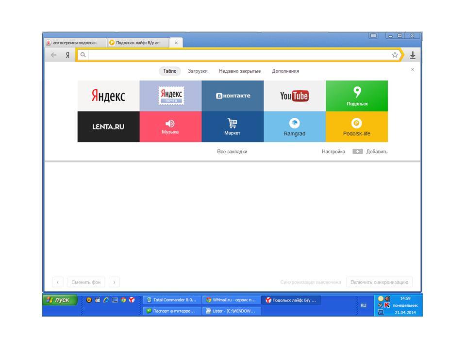Launch Chrome from the quick launch bar
Image resolution: width=466 pixels, height=349 pixels.
pos(123,300)
